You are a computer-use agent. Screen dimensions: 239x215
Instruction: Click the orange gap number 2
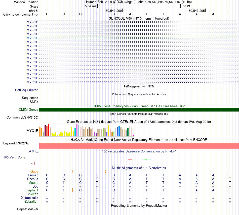pos(105,172)
